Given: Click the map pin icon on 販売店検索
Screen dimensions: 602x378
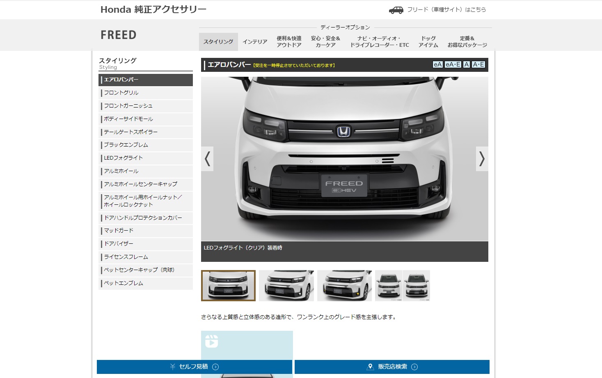Looking at the screenshot, I should [x=370, y=367].
